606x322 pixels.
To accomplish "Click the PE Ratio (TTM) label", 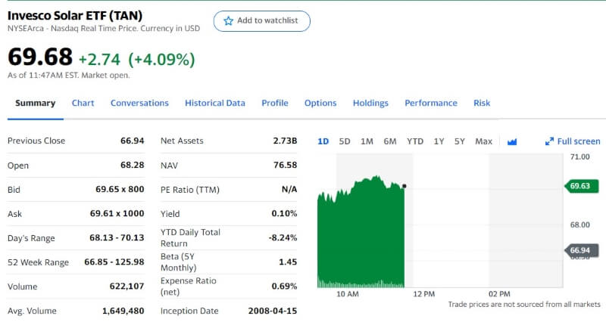I will pyautogui.click(x=190, y=190).
